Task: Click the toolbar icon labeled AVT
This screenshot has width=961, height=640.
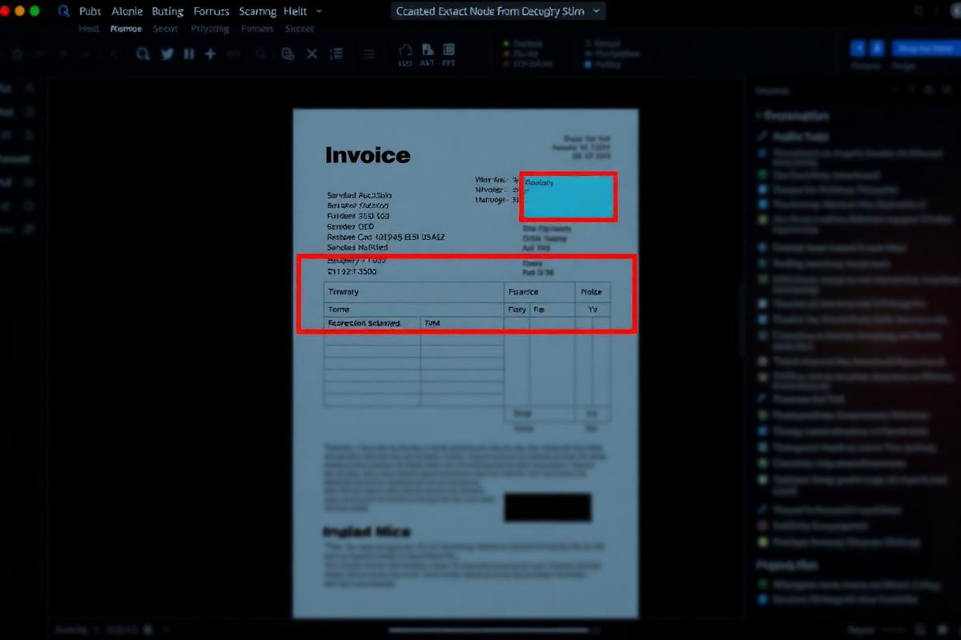Action: click(427, 54)
